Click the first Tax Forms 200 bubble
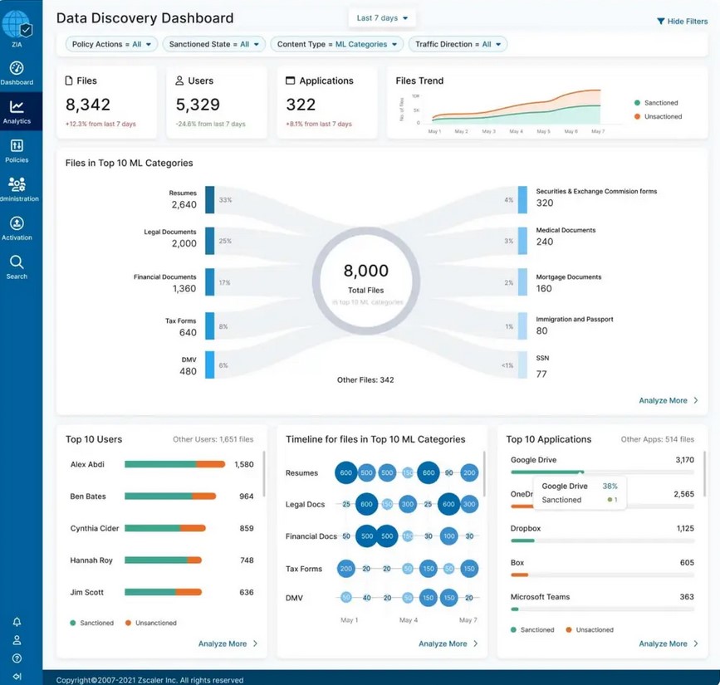Image resolution: width=720 pixels, height=685 pixels. [x=346, y=569]
